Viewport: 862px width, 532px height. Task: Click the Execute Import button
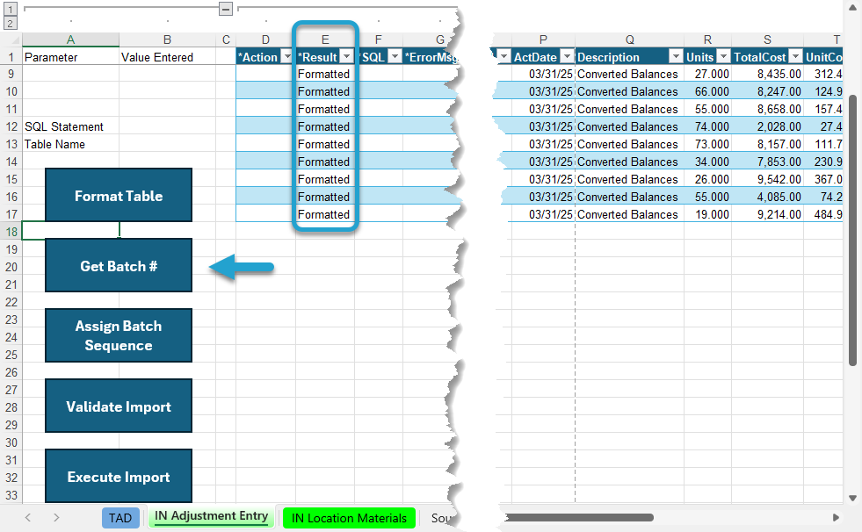tap(119, 476)
